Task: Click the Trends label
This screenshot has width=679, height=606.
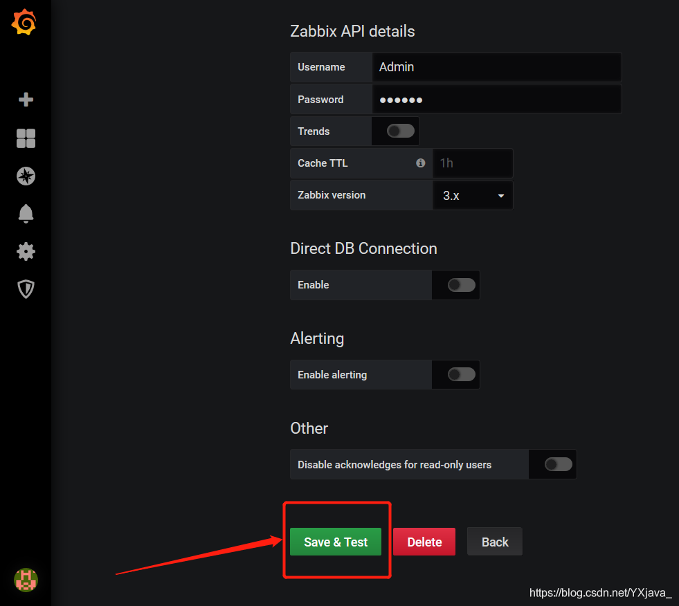Action: [314, 131]
